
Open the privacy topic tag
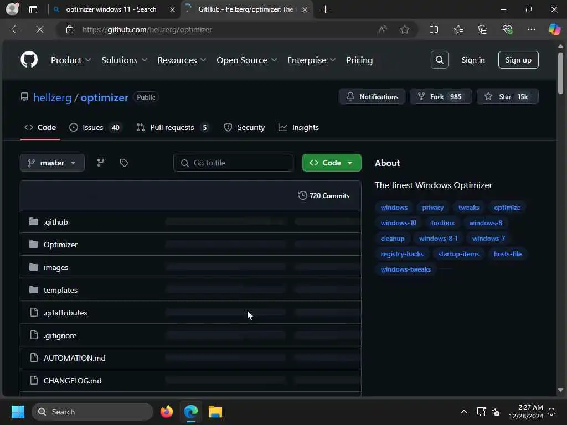click(432, 208)
